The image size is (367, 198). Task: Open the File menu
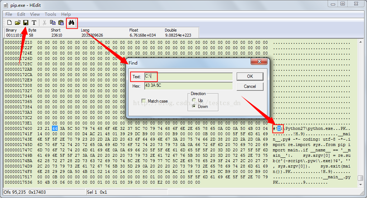point(9,14)
